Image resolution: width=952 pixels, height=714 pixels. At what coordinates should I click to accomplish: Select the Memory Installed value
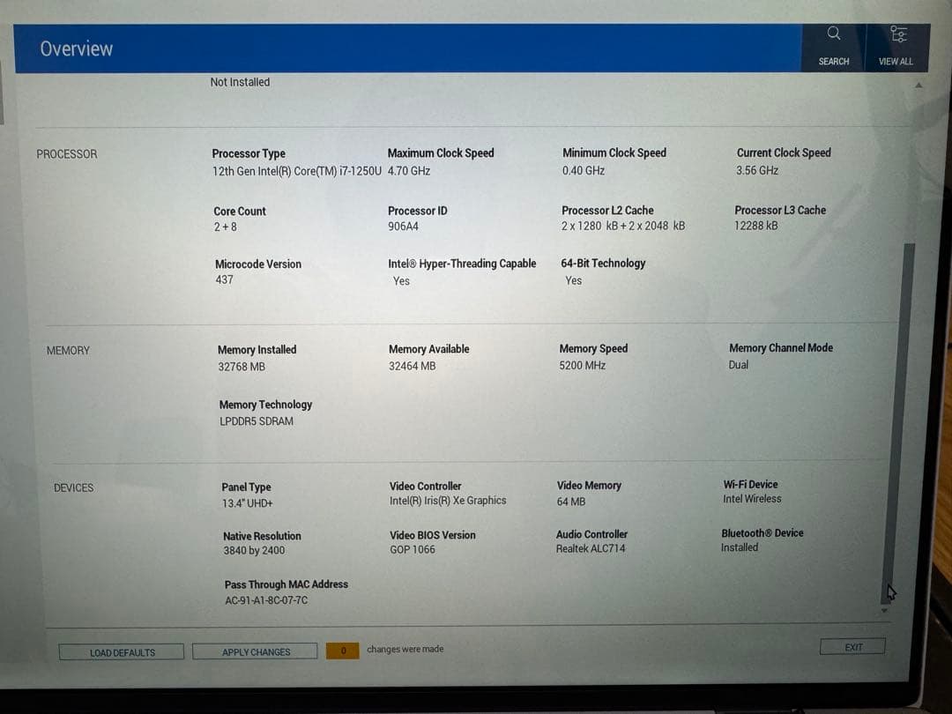tap(242, 365)
